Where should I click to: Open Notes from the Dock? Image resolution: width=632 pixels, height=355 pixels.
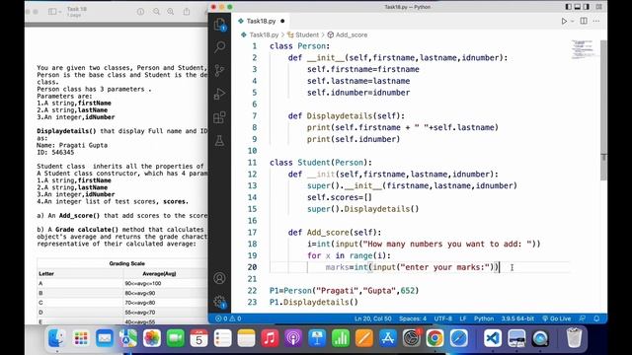click(x=246, y=338)
